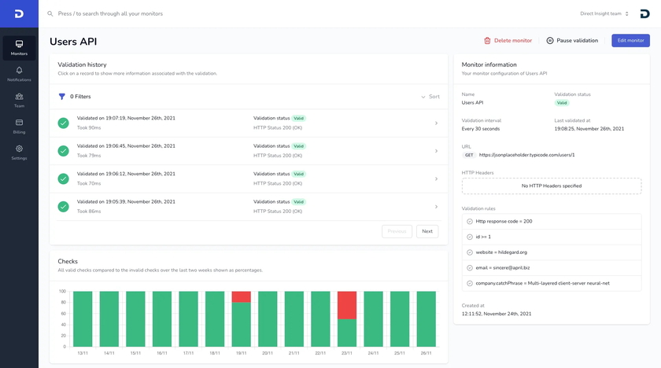Click the Monitors icon in the sidebar

[x=19, y=45]
